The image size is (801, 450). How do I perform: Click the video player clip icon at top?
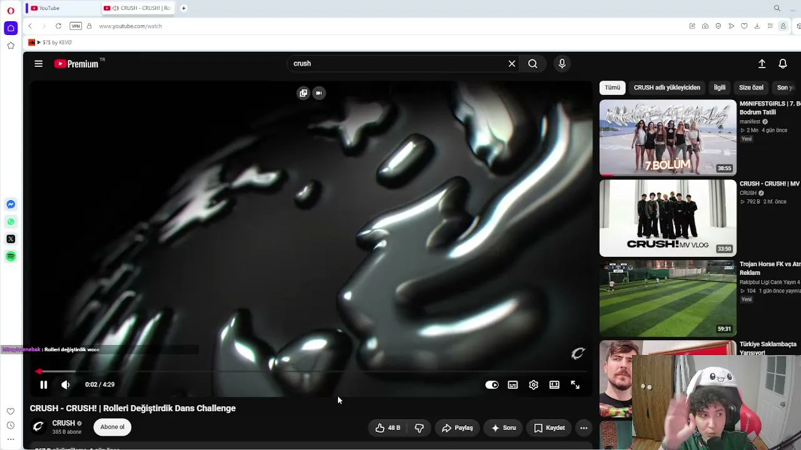tap(304, 93)
